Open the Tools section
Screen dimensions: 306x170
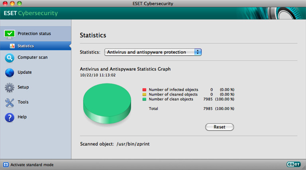coord(35,102)
